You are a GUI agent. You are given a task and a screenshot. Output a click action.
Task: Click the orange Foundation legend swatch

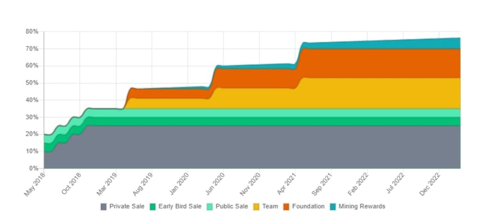[286, 207]
